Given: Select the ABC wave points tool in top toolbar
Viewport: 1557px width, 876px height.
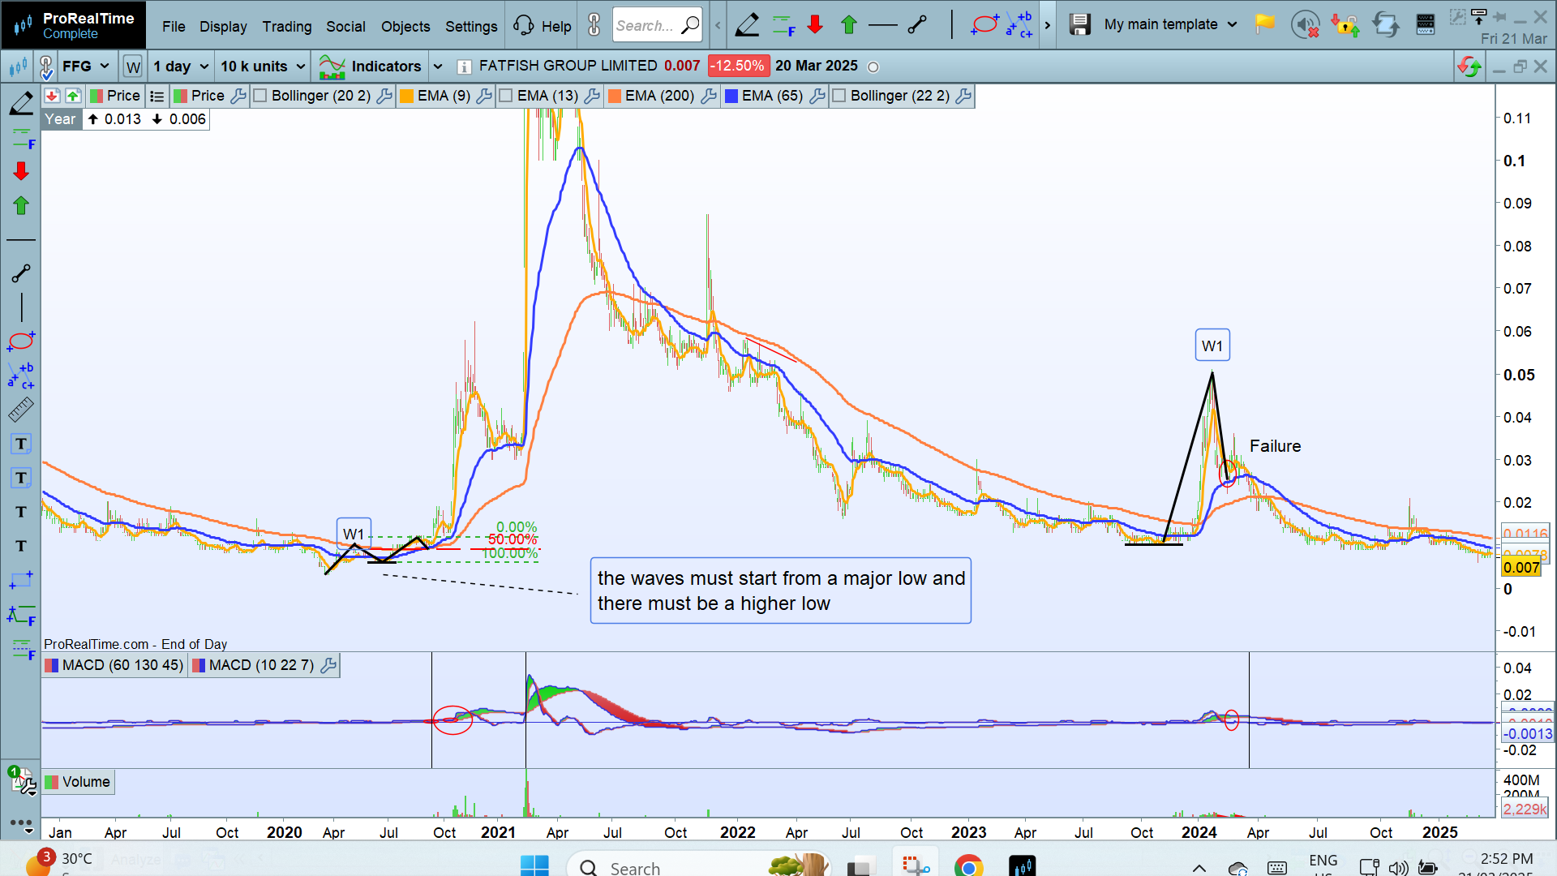Looking at the screenshot, I should [x=1019, y=25].
